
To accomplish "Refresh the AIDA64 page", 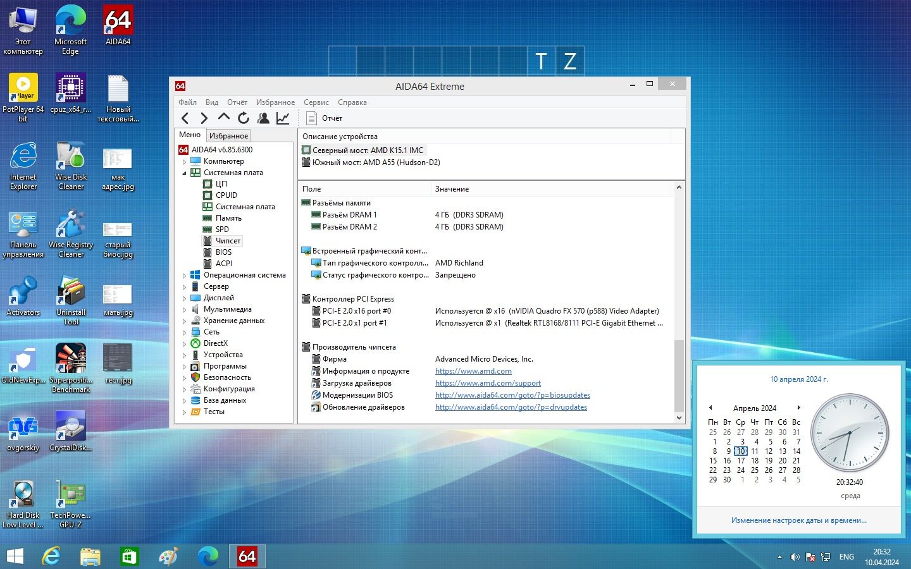I will tap(244, 118).
